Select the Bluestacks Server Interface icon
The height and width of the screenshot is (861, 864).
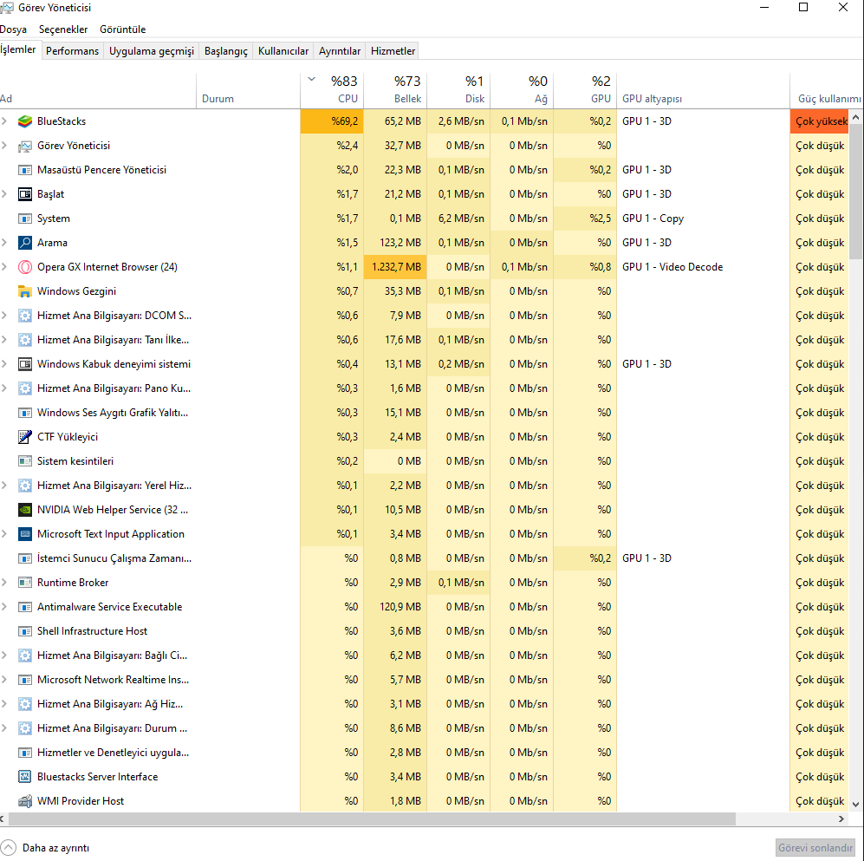click(25, 776)
